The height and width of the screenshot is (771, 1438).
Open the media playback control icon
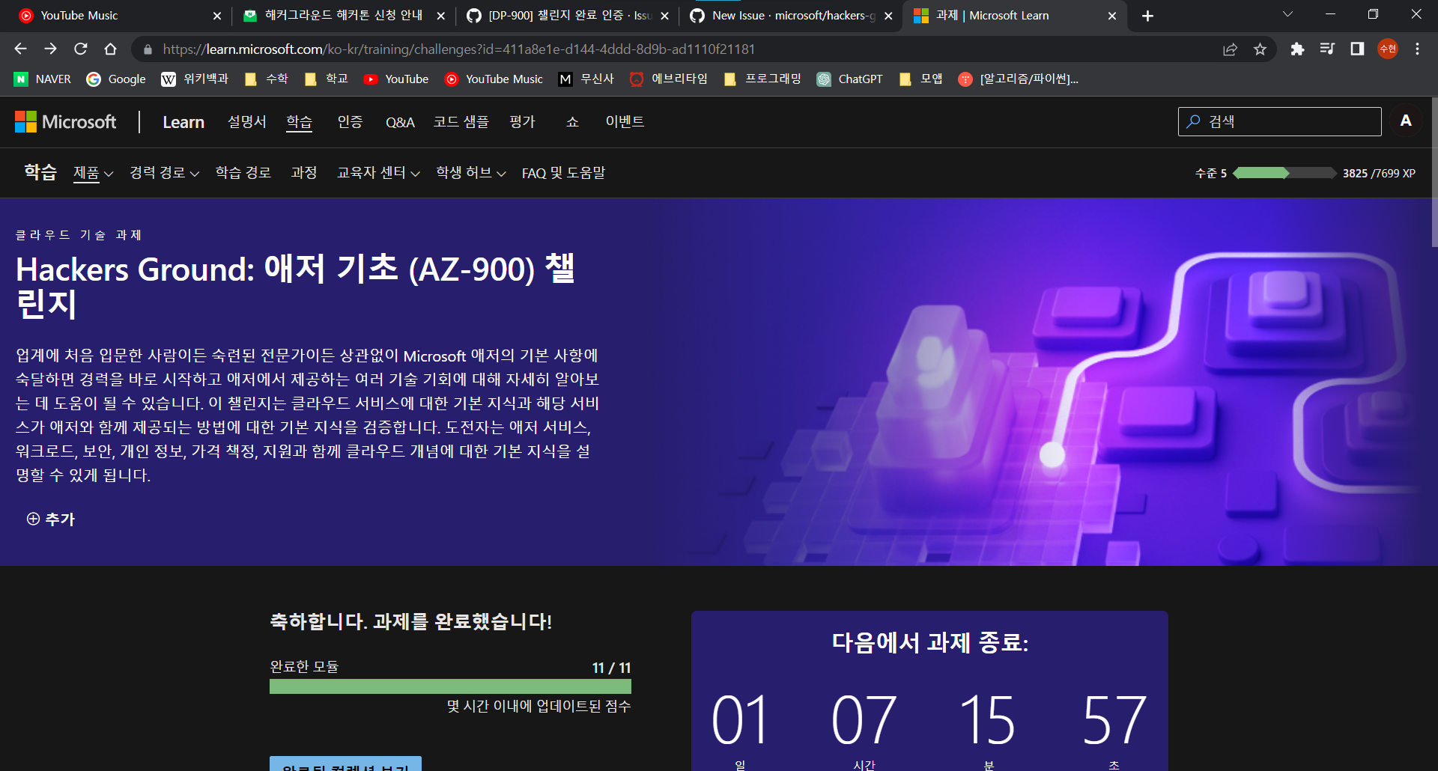pos(1326,49)
